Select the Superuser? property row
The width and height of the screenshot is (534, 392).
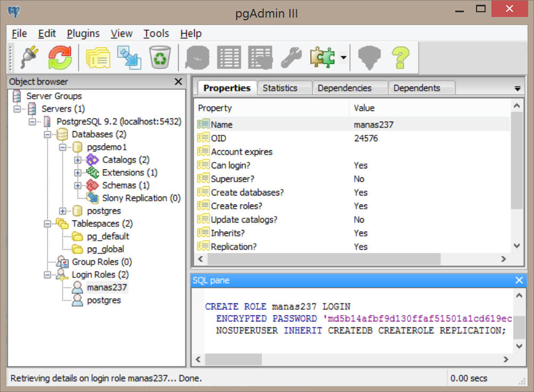(353, 179)
